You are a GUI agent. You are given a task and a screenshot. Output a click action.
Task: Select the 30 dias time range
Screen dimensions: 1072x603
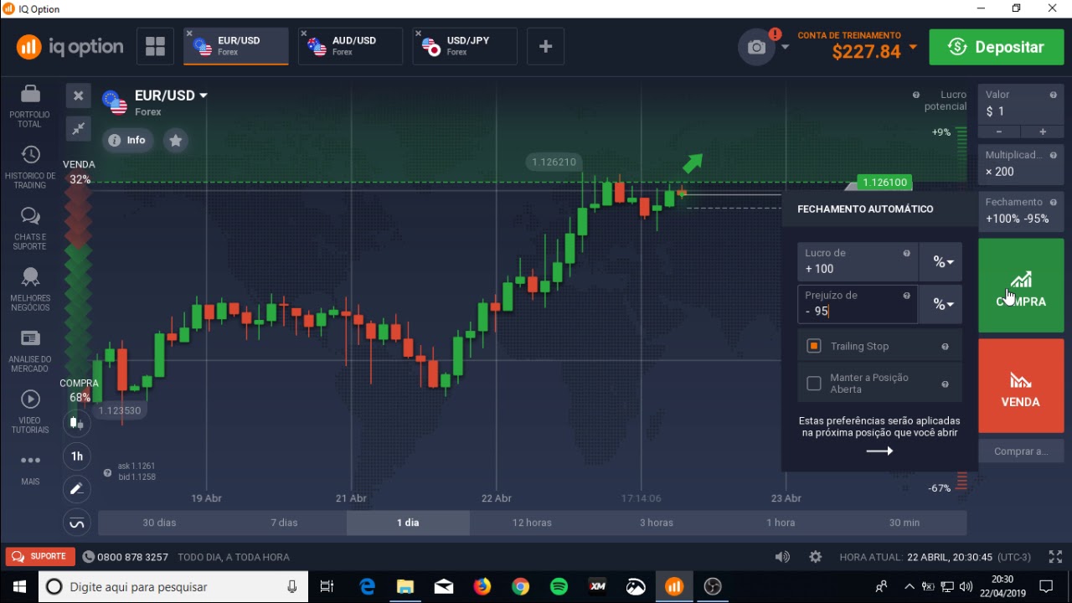click(x=159, y=523)
